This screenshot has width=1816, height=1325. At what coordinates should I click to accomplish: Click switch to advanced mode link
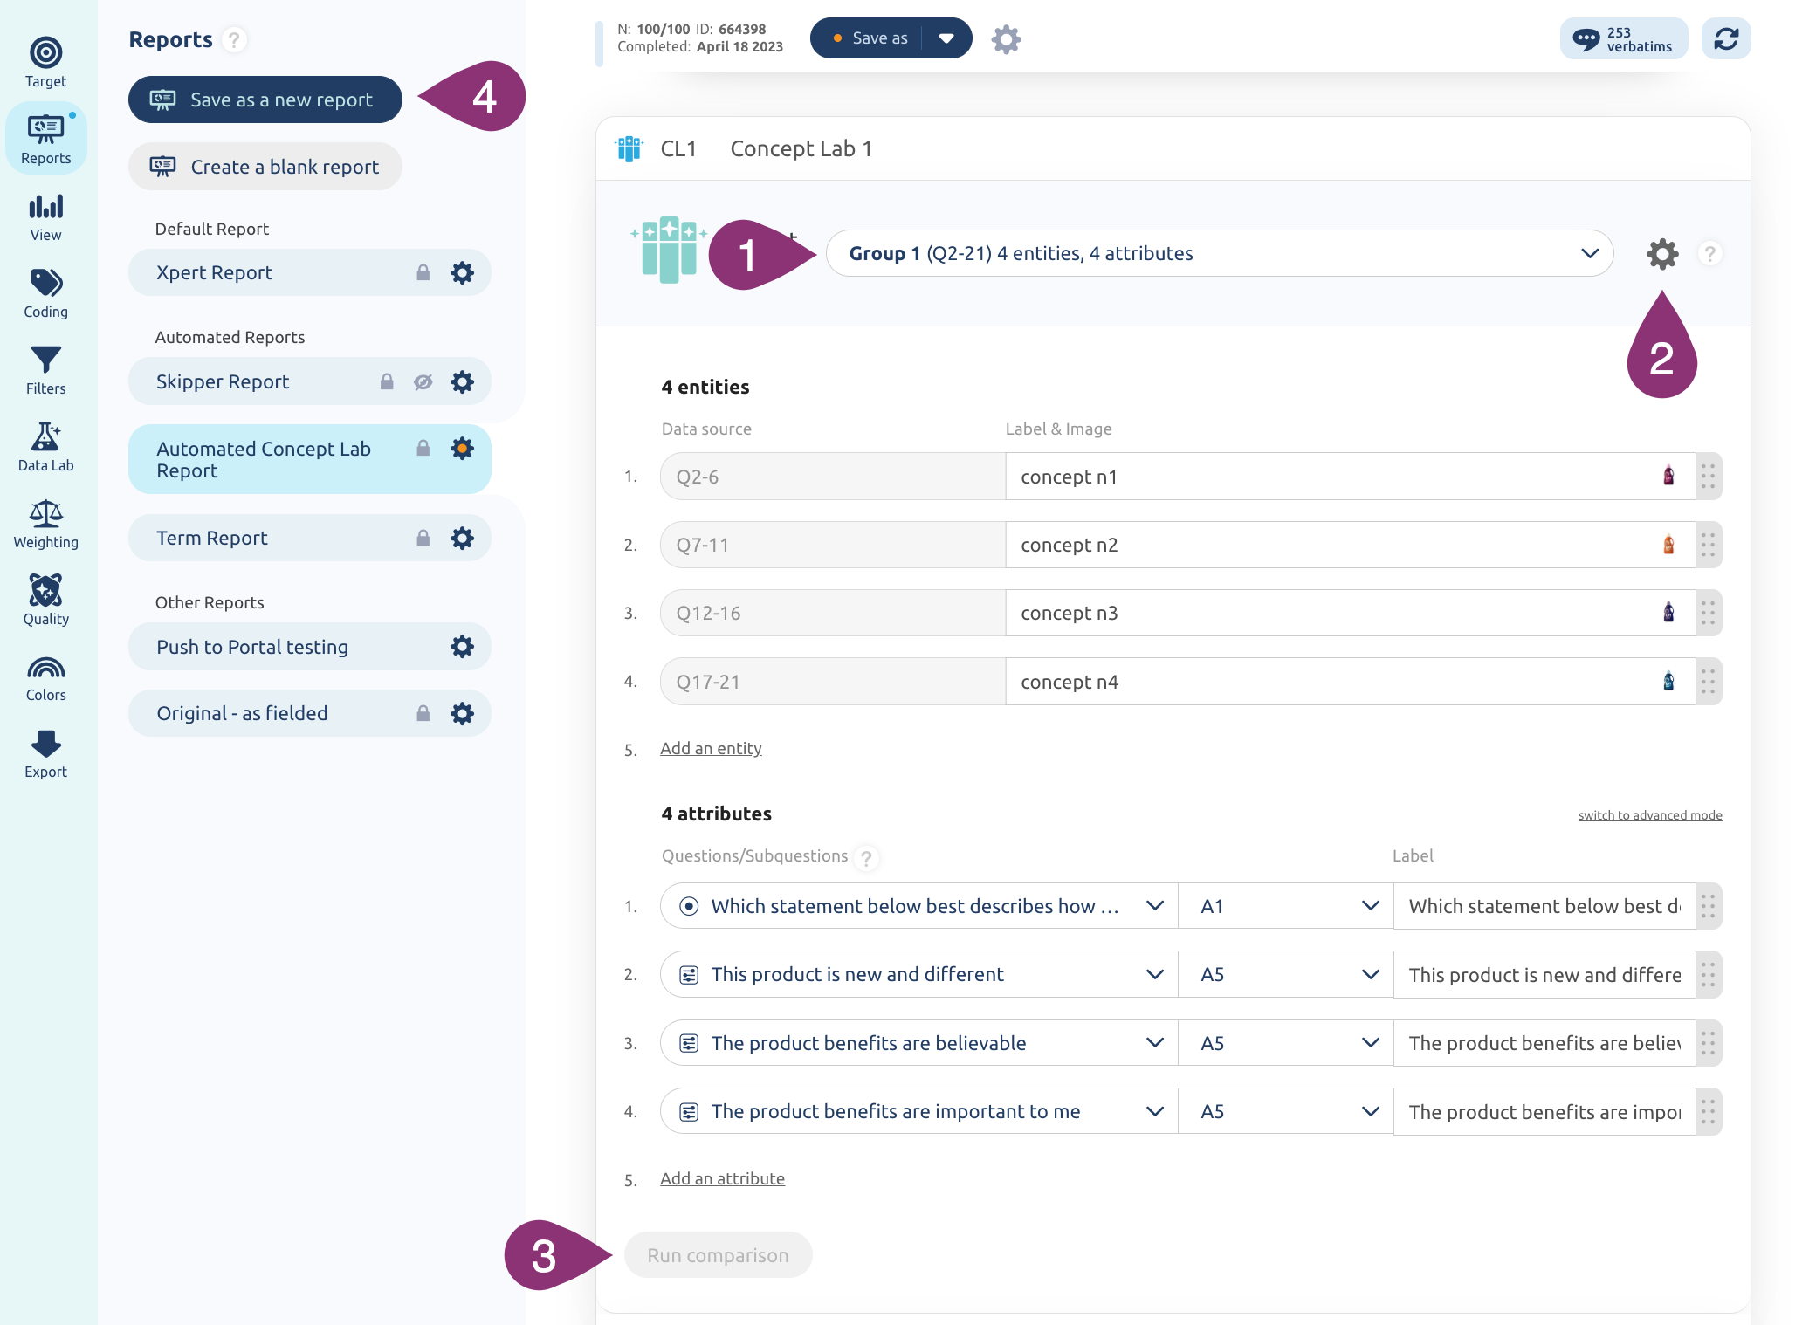(x=1650, y=814)
